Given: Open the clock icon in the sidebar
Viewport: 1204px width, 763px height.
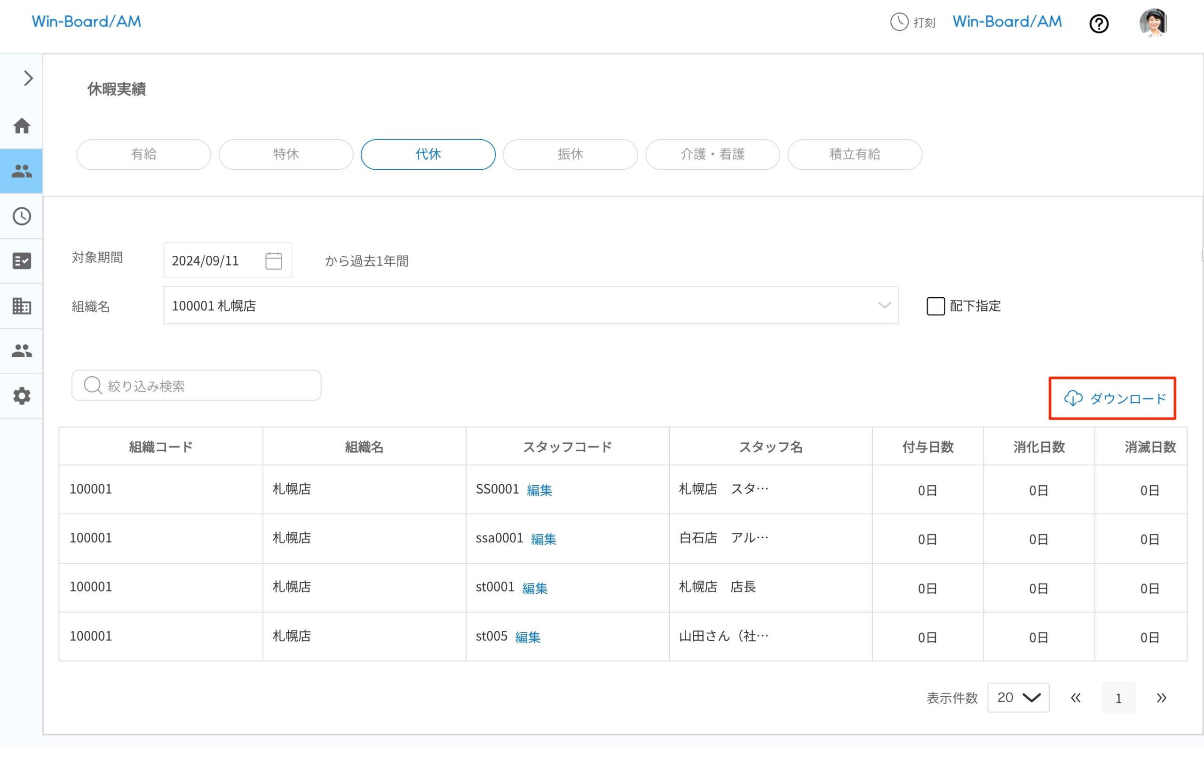Looking at the screenshot, I should pos(22,216).
